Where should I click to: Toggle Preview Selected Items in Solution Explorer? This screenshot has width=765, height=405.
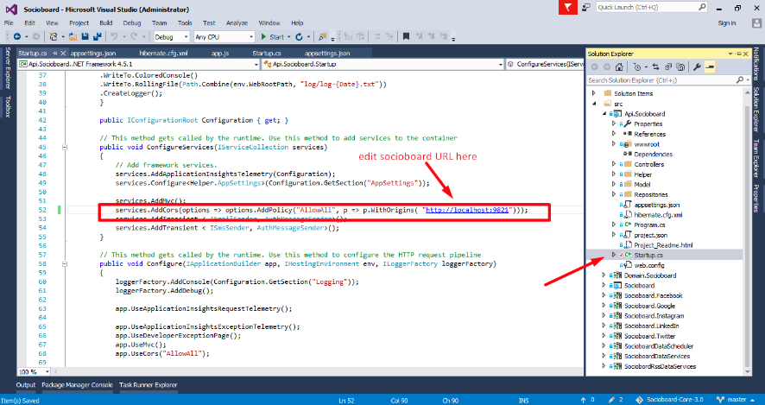(710, 66)
